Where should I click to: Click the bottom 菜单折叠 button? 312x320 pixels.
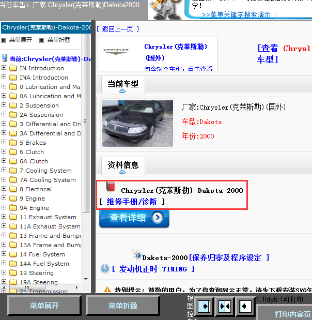pyautogui.click(x=123, y=306)
